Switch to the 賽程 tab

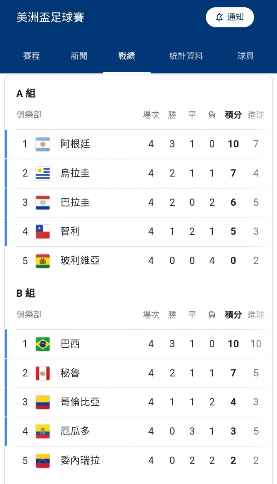click(x=32, y=56)
